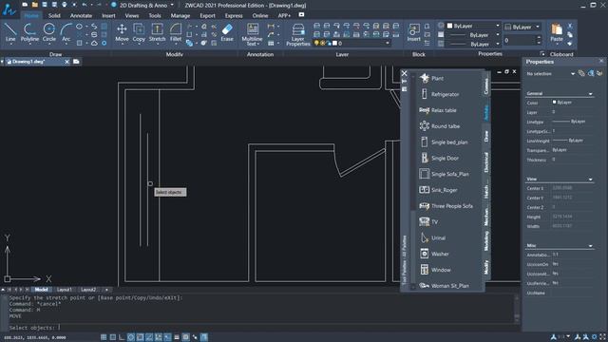Insert TV block from palette
This screenshot has width=608, height=342.
[x=428, y=221]
